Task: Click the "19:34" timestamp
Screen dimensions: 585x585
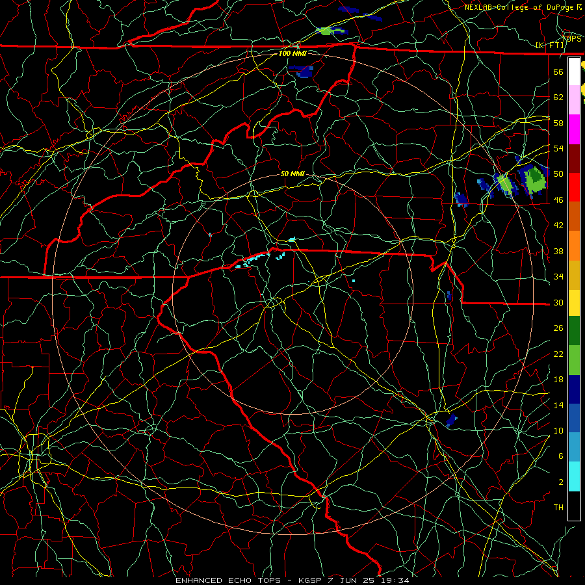Action: (x=395, y=580)
